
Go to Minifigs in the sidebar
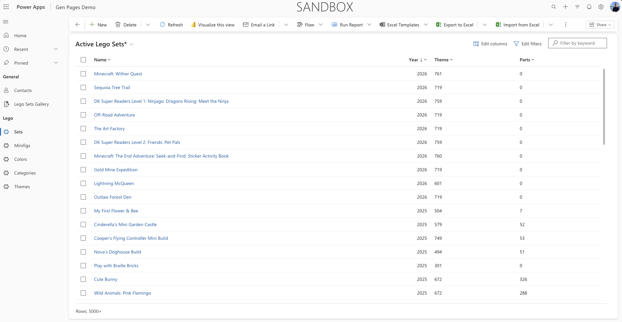click(22, 146)
